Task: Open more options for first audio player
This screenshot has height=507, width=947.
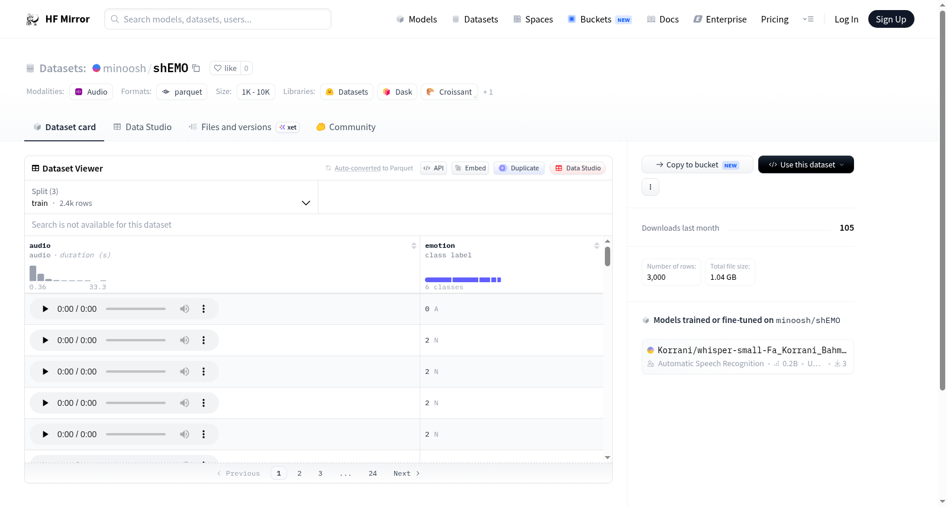Action: tap(204, 309)
